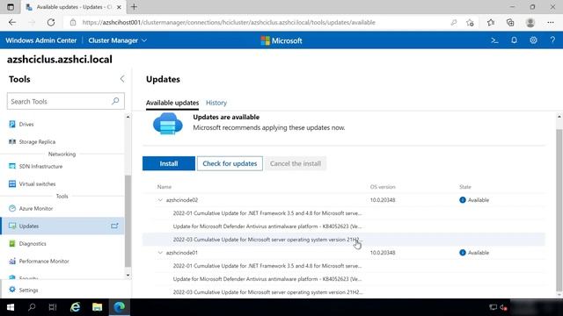Click the Name column header
563x316 pixels.
click(165, 187)
